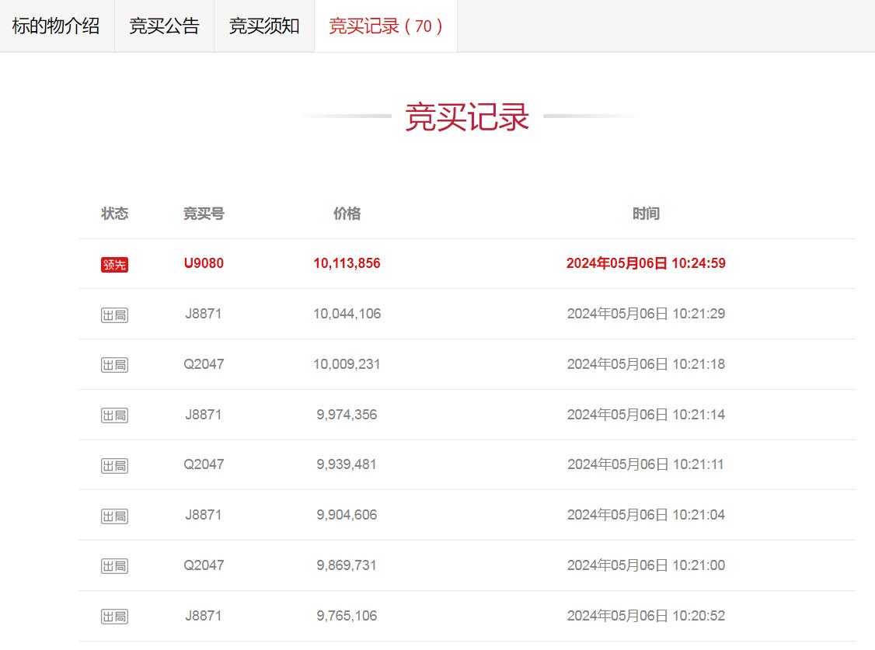The image size is (875, 650).
Task: Click 出局 badge in the 9,974,356 row
Action: click(114, 415)
